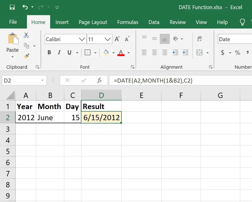Screen dimensions: 252x202
Task: Click the Tell Me lightbulb icon
Action: pos(242,22)
